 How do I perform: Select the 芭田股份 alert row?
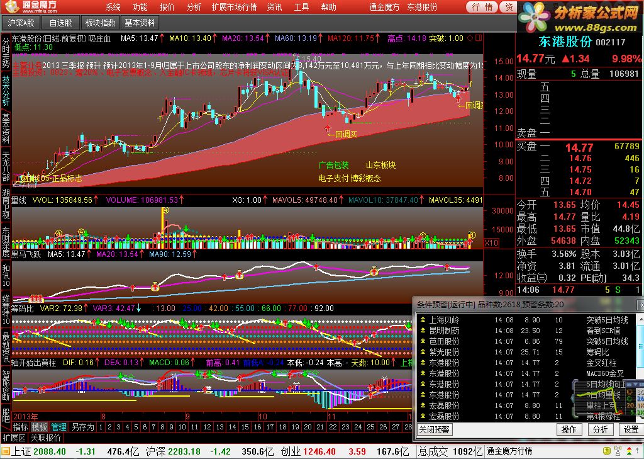[x=526, y=341]
